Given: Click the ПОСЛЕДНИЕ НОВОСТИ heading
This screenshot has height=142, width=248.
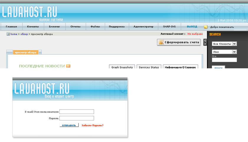Looking at the screenshot, I should click(x=42, y=66).
